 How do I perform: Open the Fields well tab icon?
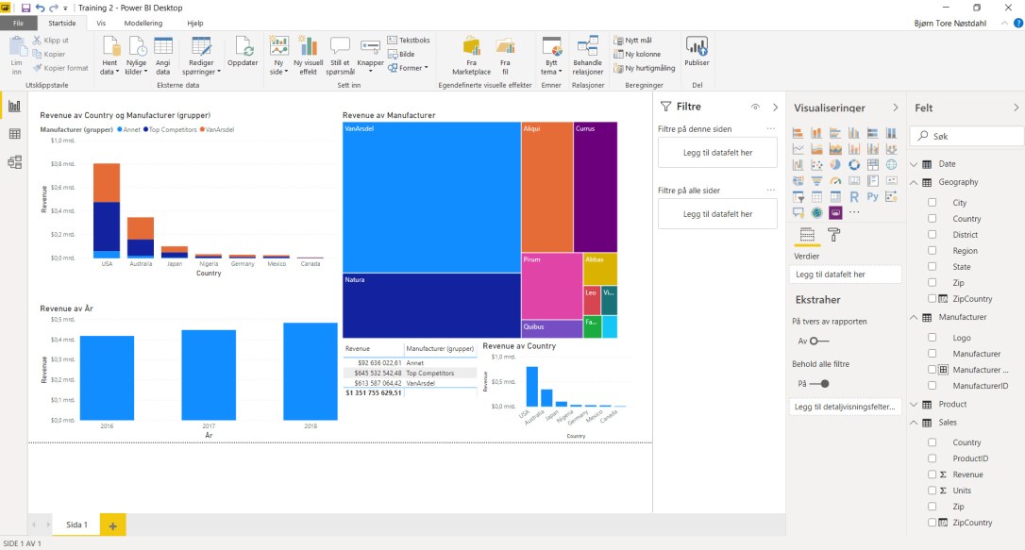(807, 235)
